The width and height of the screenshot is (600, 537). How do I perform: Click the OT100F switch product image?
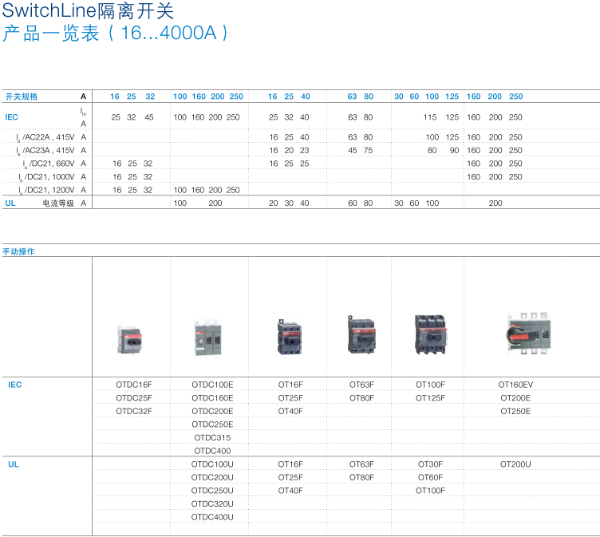431,334
